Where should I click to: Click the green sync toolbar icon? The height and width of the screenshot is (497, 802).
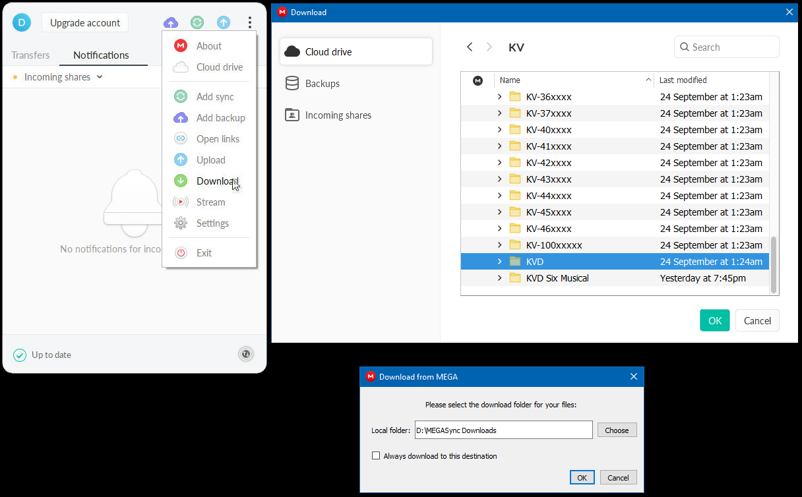197,22
